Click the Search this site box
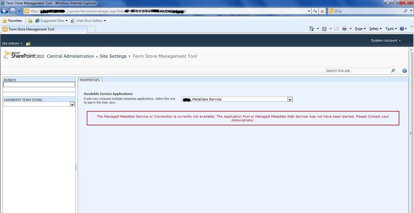The image size is (414, 213). click(x=358, y=71)
